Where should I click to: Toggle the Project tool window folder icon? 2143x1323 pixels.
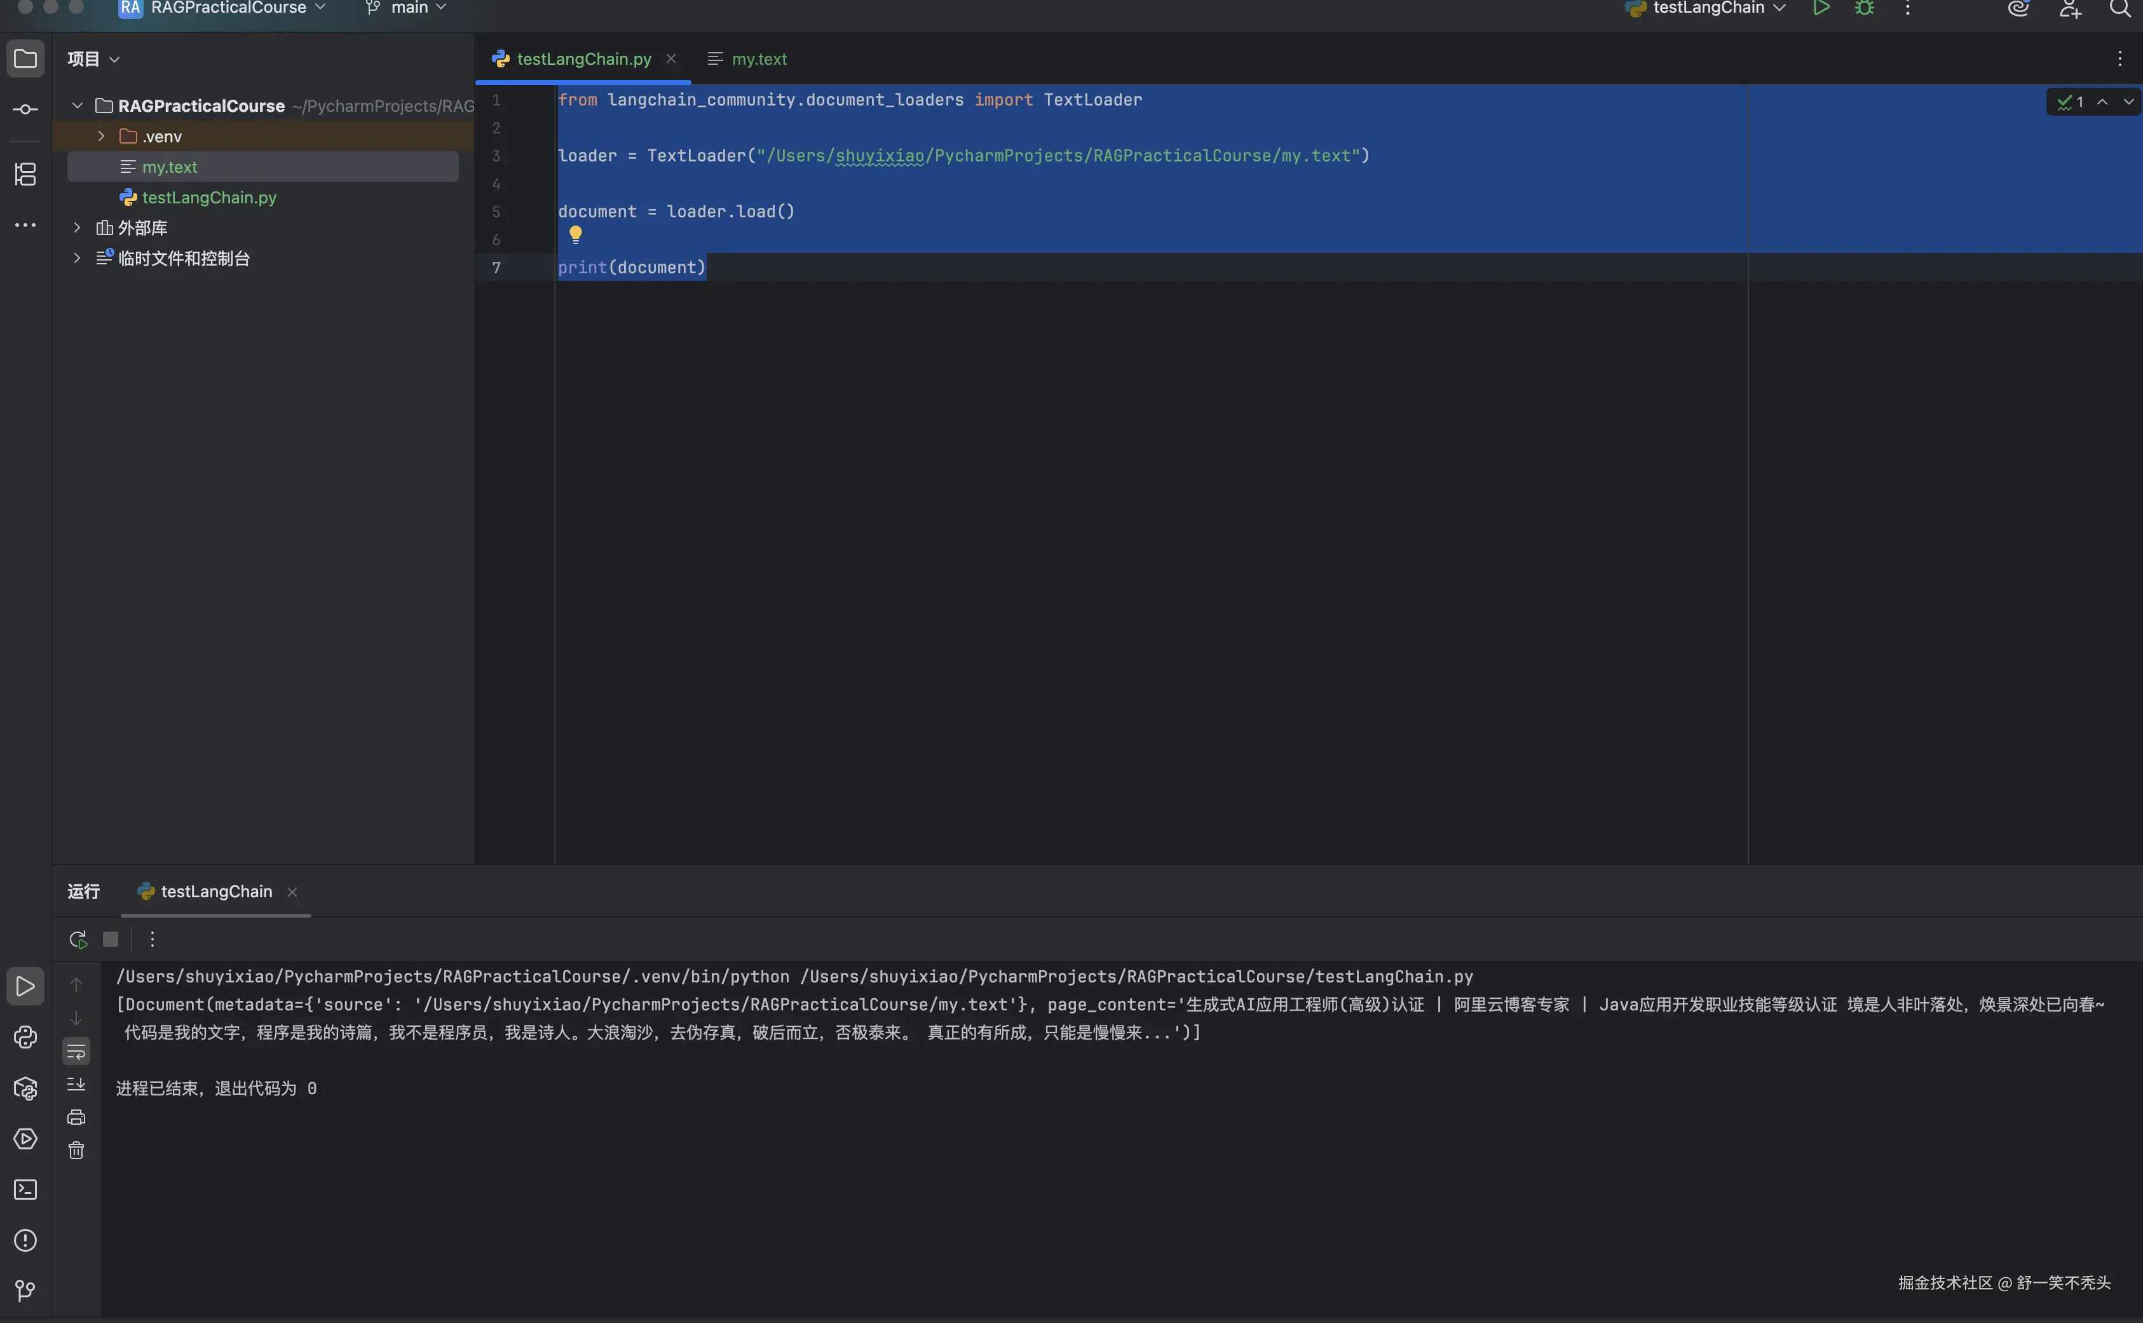[25, 58]
